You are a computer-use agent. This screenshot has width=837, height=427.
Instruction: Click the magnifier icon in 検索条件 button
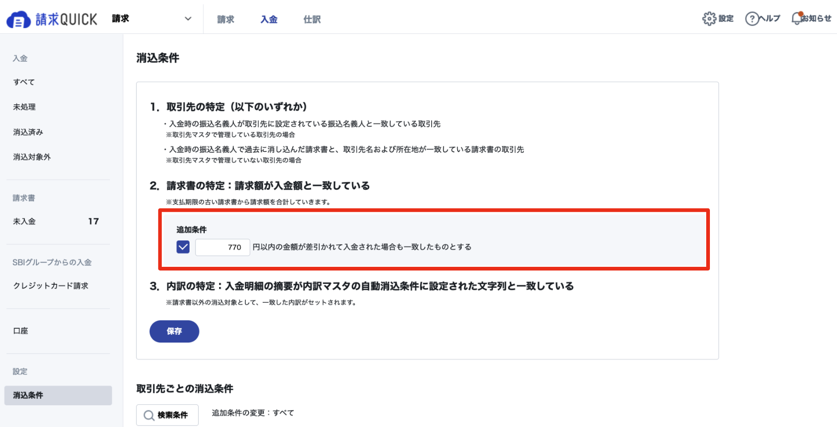coord(148,415)
